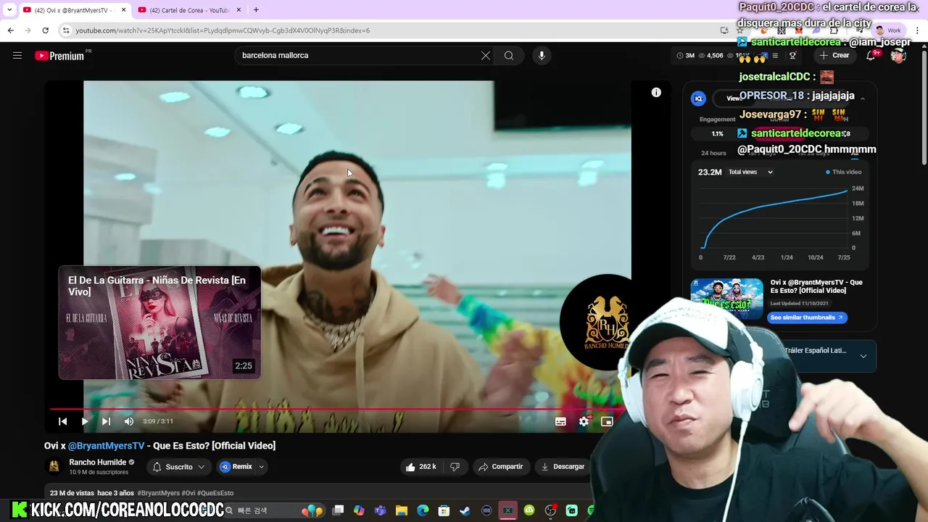Skip to previous video in playlist
The width and height of the screenshot is (928, 522).
(63, 421)
